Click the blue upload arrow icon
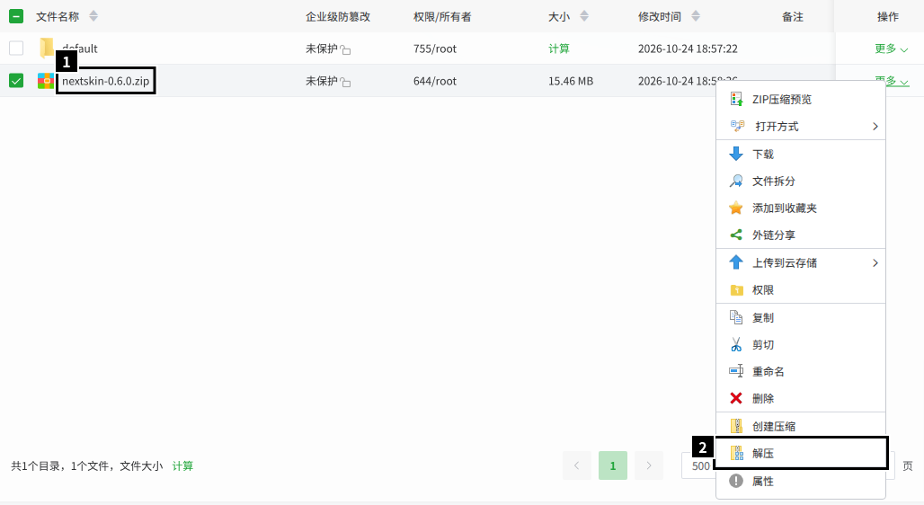The height and width of the screenshot is (505, 924). 736,262
